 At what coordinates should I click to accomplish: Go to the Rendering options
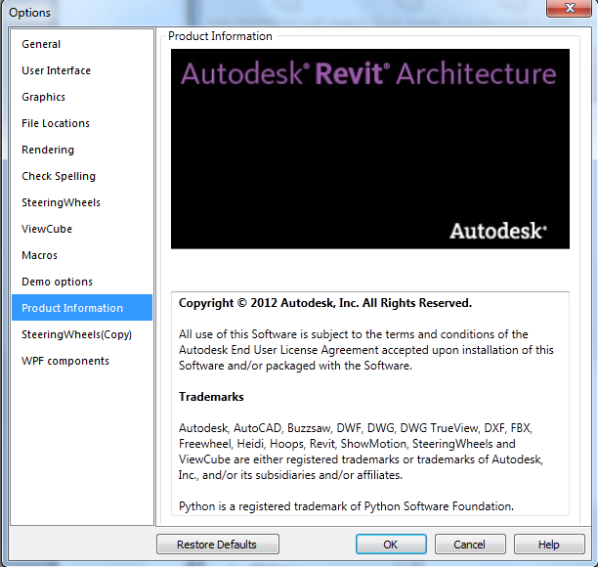(x=82, y=150)
